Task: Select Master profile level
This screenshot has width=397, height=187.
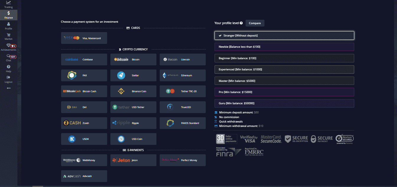Action: coord(284,81)
